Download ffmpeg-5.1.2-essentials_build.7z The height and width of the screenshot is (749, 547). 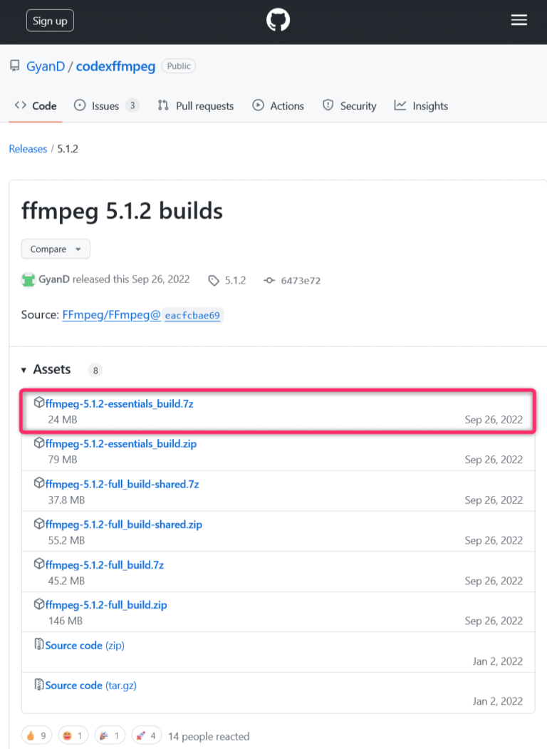tap(119, 403)
